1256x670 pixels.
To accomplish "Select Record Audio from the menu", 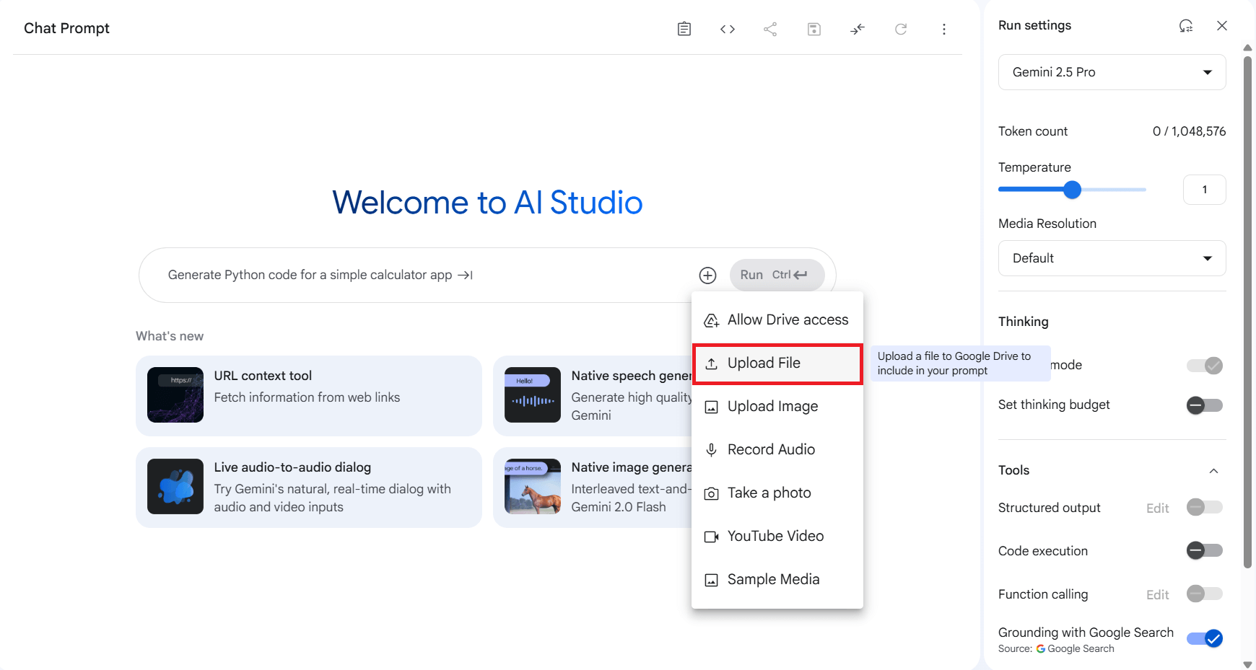I will [x=777, y=450].
